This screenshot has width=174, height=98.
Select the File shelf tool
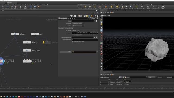(x=39, y=7)
